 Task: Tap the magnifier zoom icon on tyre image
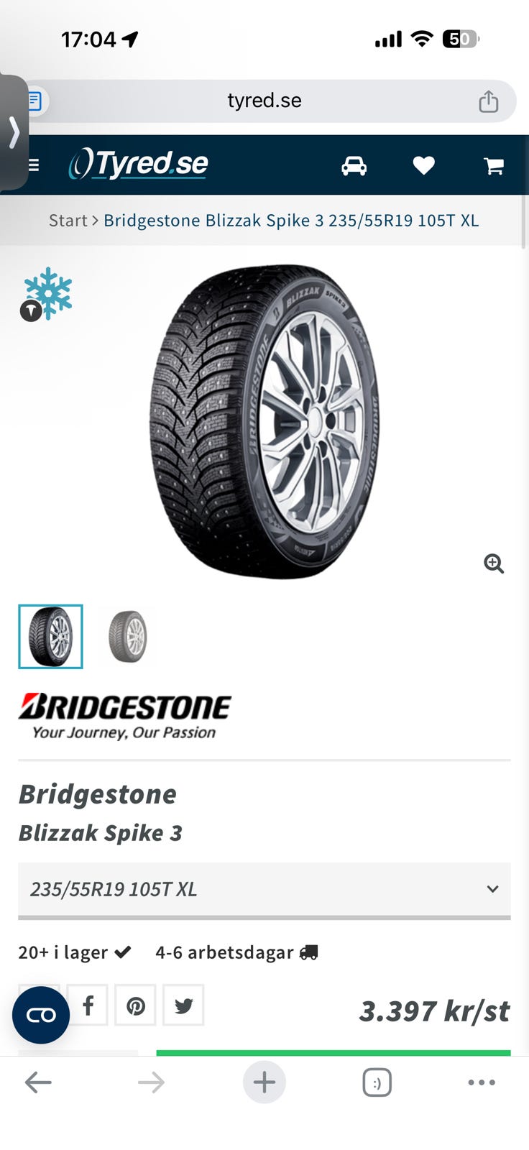(x=494, y=563)
